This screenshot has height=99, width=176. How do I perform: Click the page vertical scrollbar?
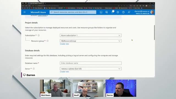coord(155,32)
